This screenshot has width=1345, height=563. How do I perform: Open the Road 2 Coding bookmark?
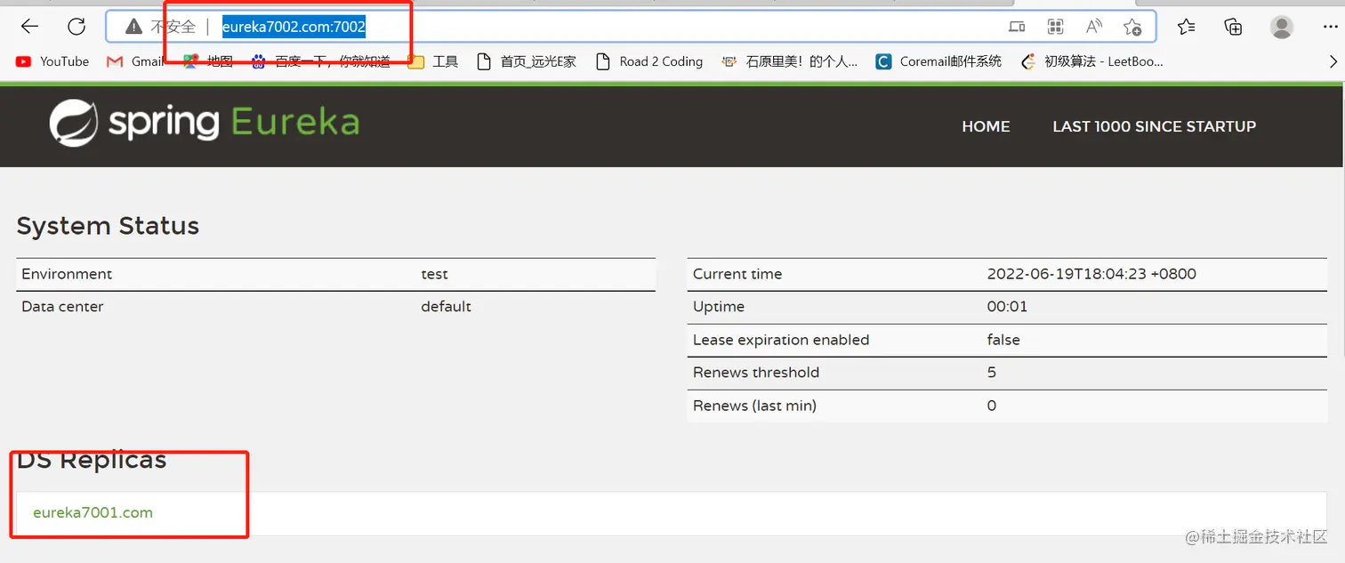[x=649, y=61]
